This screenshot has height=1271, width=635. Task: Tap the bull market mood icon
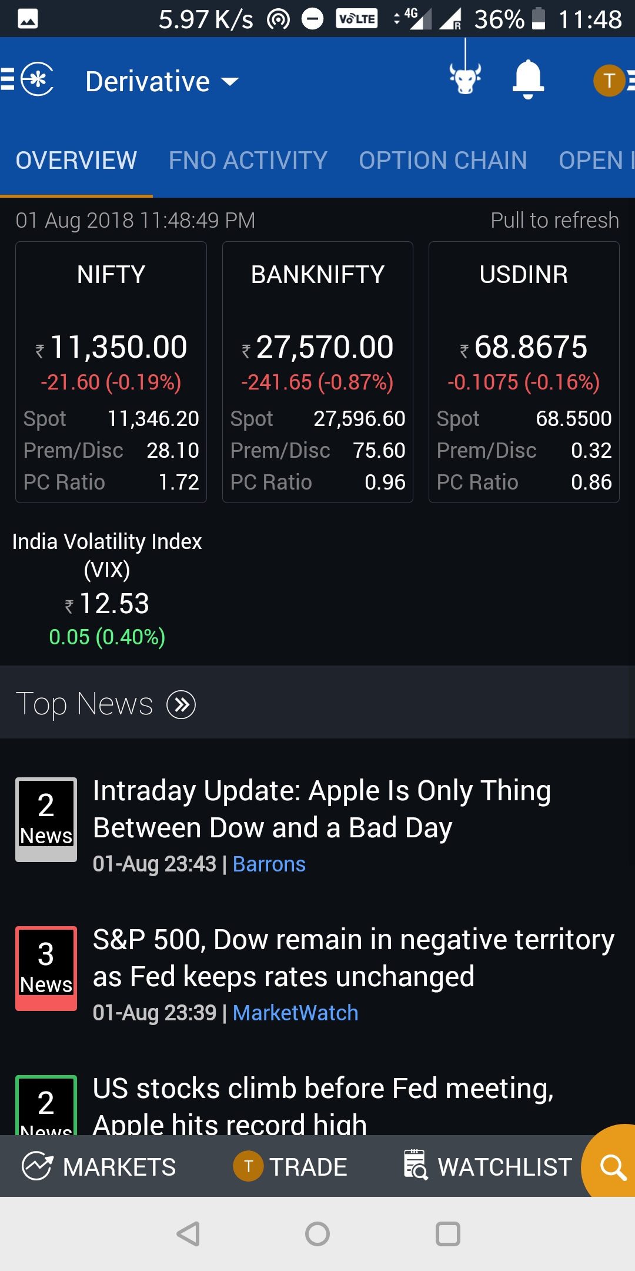point(465,78)
